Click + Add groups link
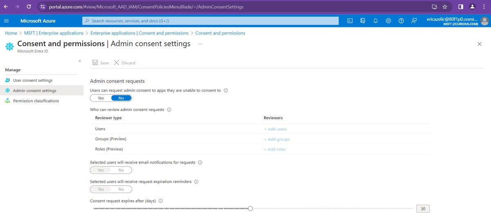 [277, 139]
